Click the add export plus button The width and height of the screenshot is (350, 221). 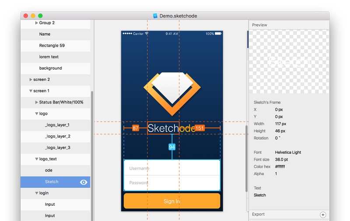click(x=323, y=214)
